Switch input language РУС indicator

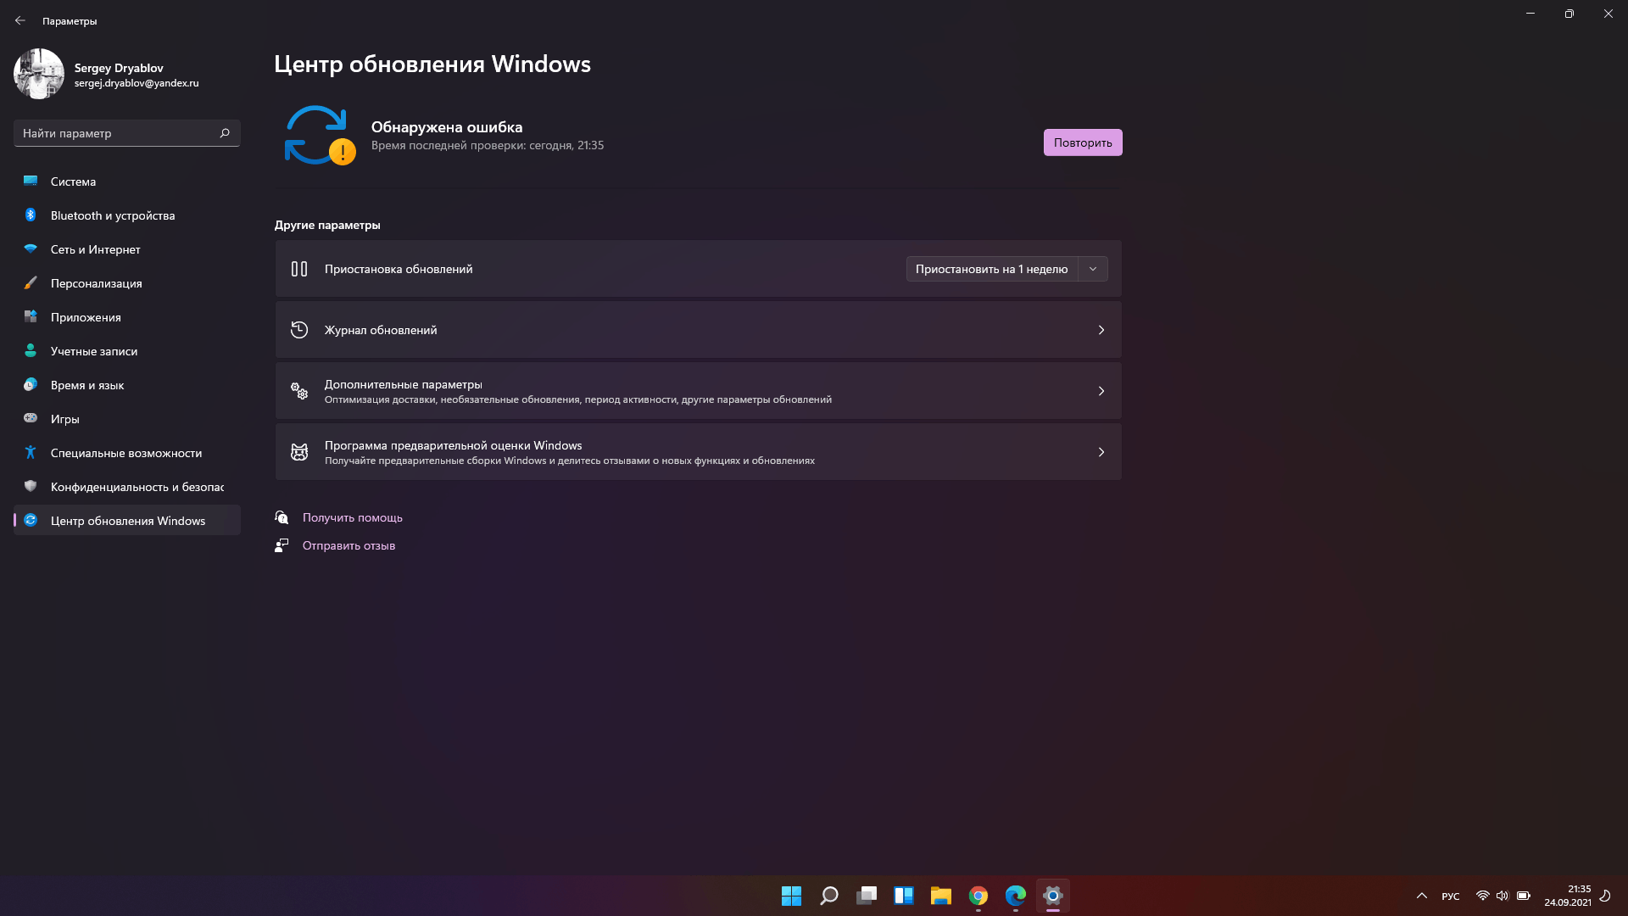point(1451,896)
